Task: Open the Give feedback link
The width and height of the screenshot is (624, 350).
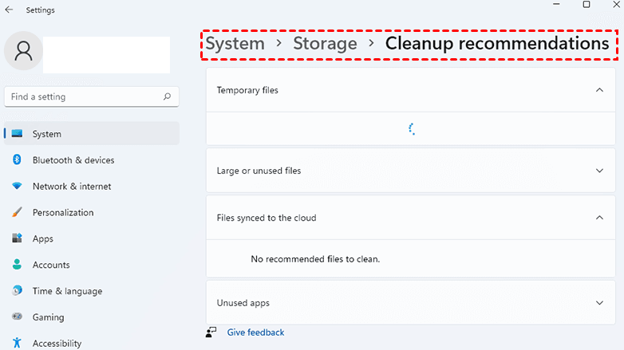Action: 255,332
